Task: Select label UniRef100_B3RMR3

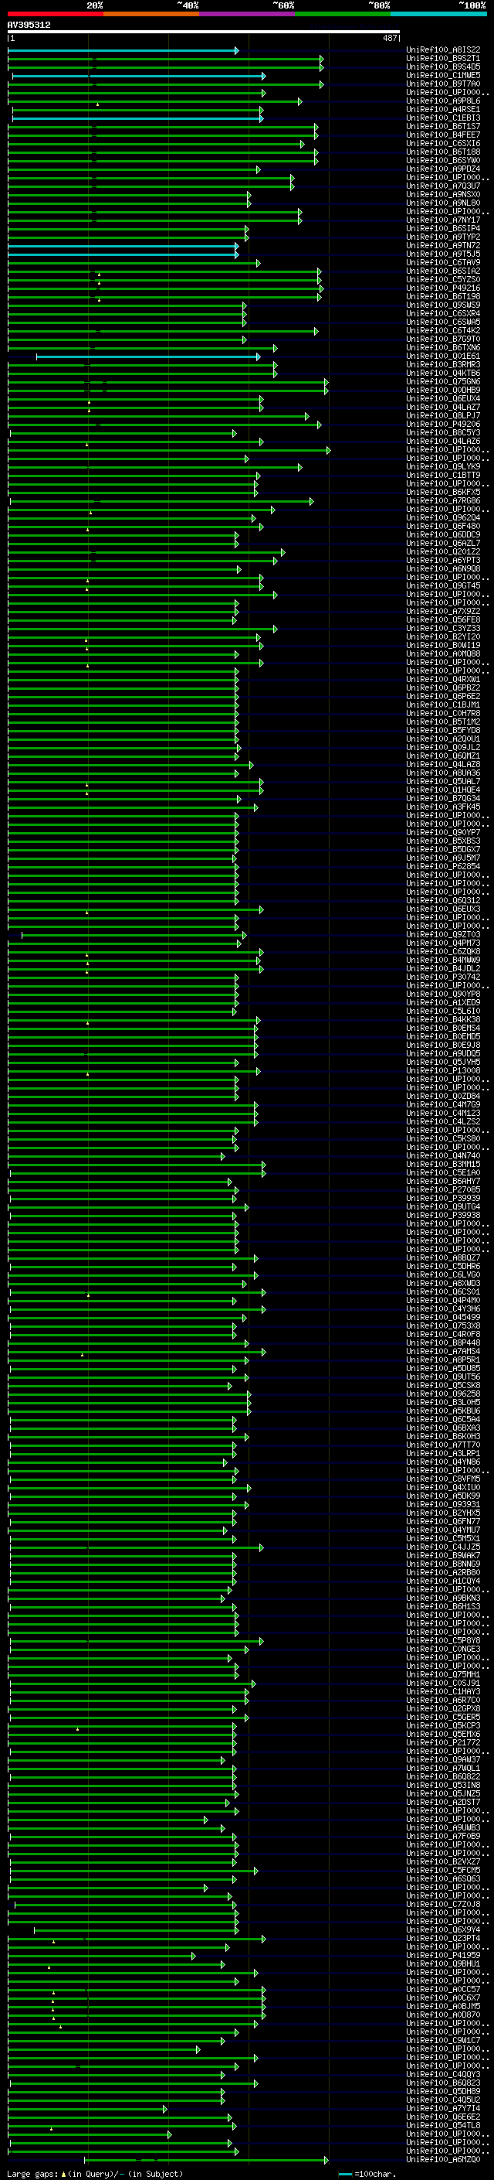Action: [443, 365]
